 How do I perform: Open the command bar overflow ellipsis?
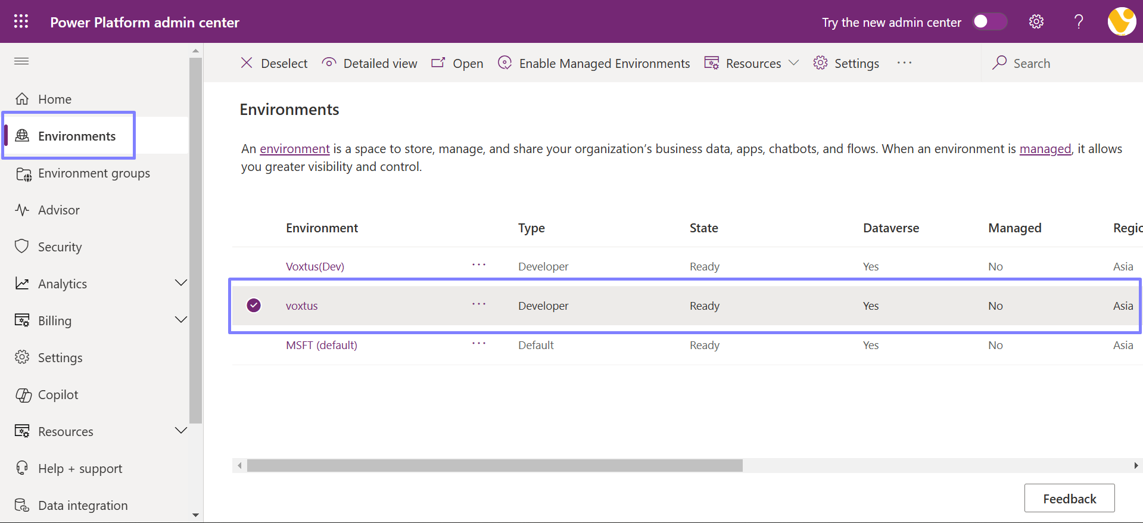pos(904,63)
